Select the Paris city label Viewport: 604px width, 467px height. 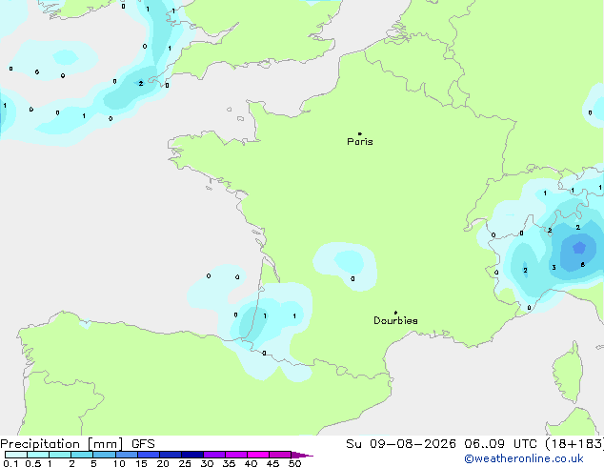point(360,142)
